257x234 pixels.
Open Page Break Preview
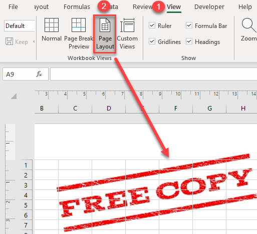point(79,33)
